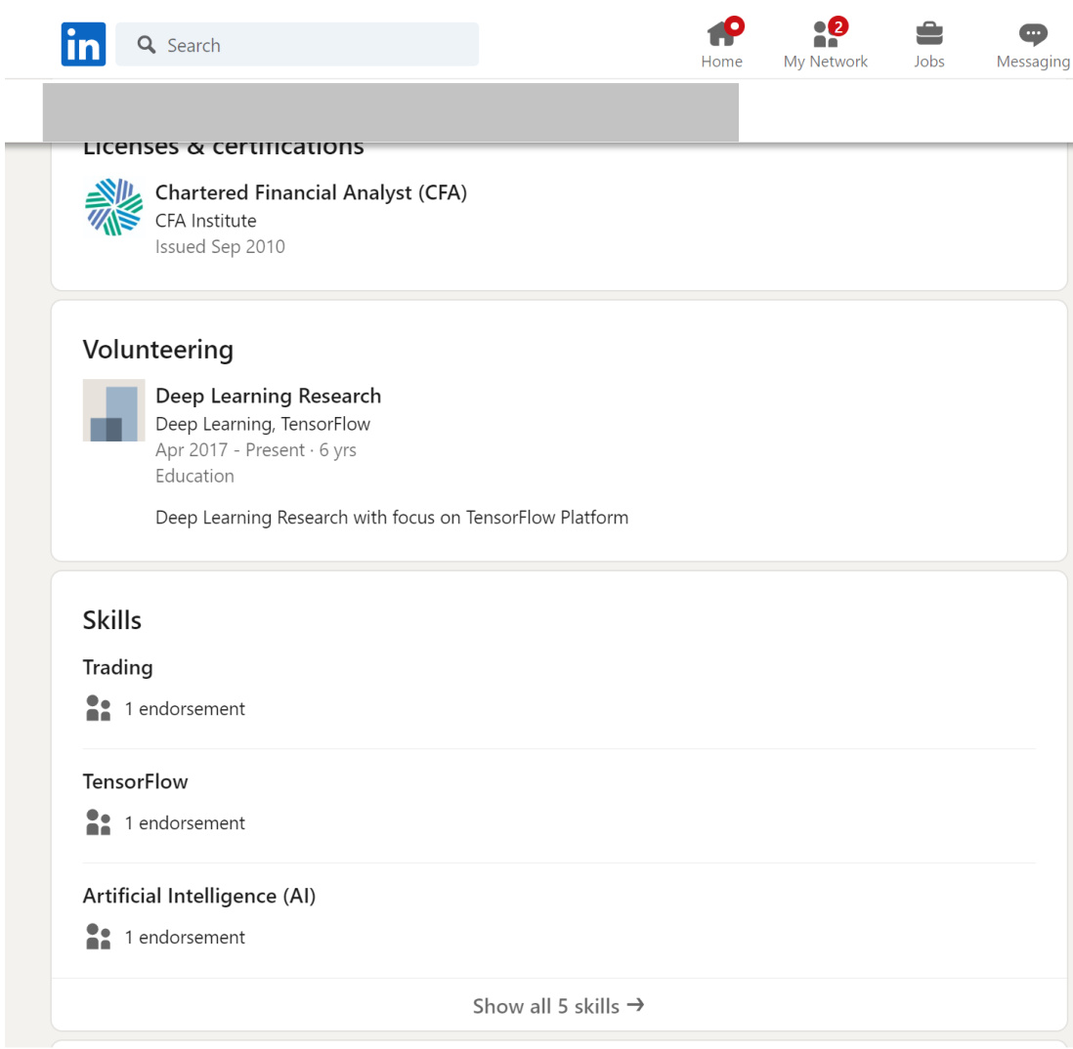This screenshot has width=1073, height=1049.
Task: Click the TensorFlow endorsement people icon
Action: tap(99, 822)
